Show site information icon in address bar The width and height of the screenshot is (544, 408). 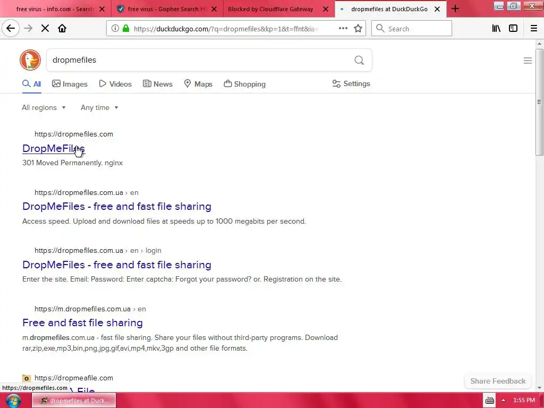115,29
